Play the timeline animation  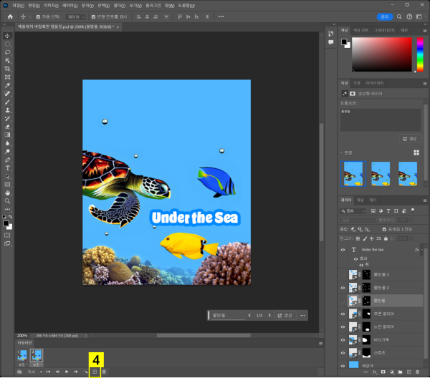click(67, 372)
